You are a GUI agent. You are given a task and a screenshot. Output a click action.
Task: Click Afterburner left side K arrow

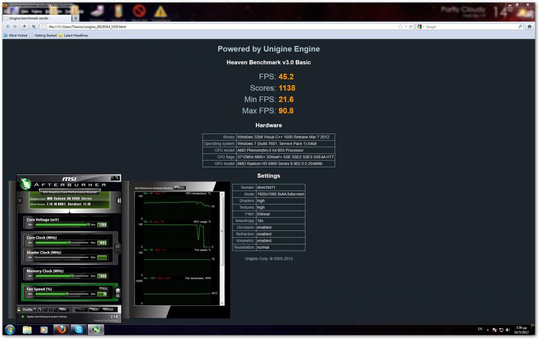[x=20, y=200]
